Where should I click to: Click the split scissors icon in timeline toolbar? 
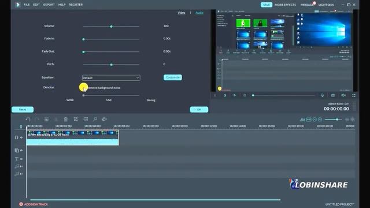tap(56, 120)
